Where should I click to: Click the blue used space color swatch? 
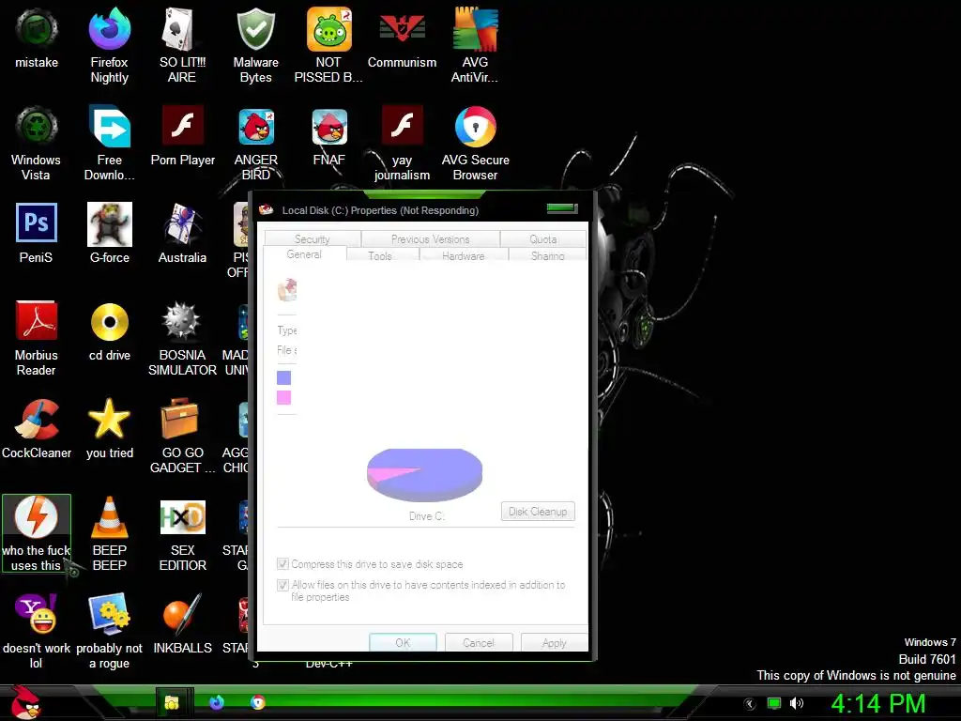pos(283,377)
